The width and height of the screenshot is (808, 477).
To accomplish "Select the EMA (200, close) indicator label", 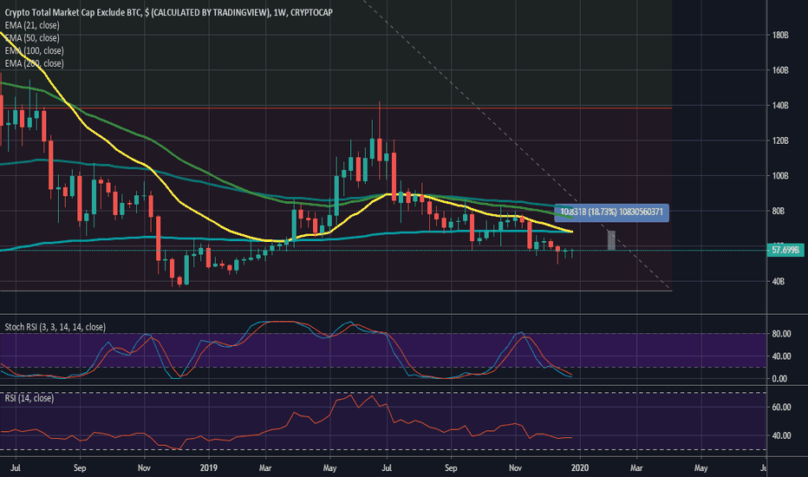I will [x=34, y=63].
